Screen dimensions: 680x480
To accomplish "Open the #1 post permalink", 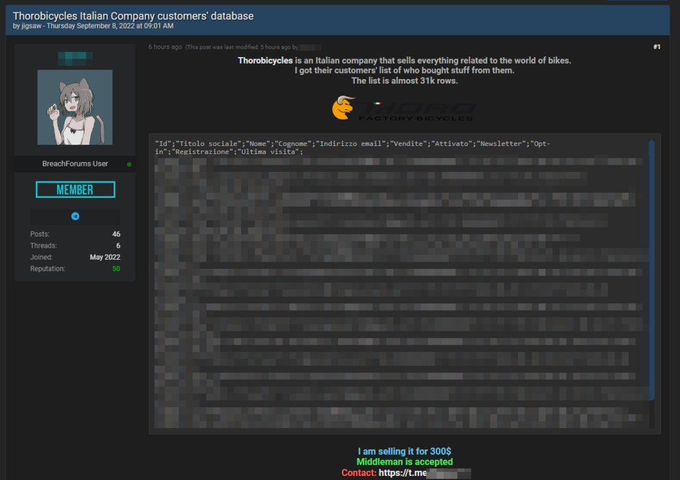I will coord(656,47).
